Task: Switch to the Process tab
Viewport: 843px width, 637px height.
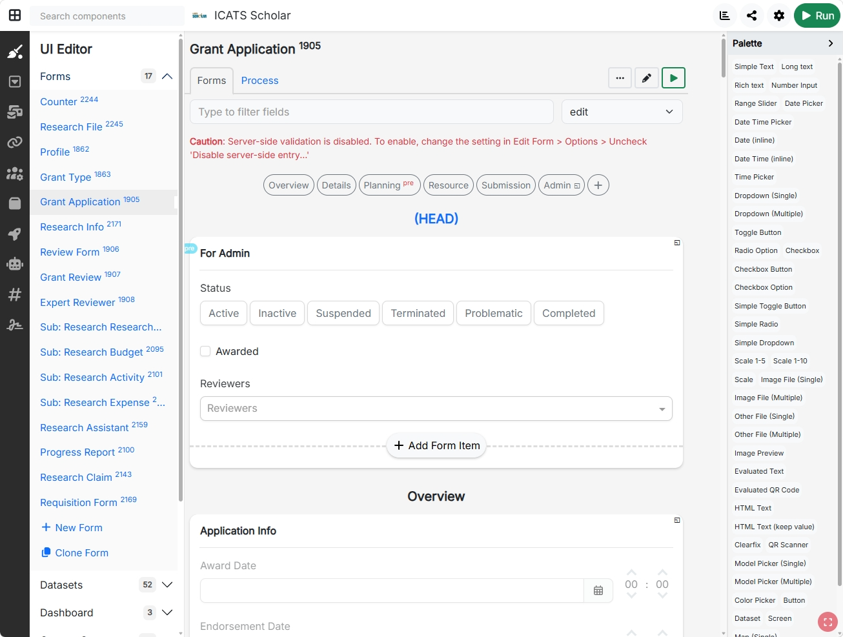Action: click(259, 81)
